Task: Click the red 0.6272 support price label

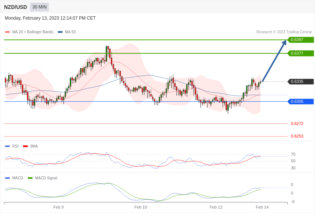Action: click(x=297, y=124)
